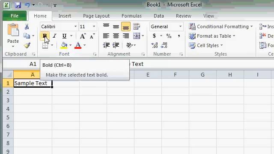Toggle Top Align

(x=106, y=26)
